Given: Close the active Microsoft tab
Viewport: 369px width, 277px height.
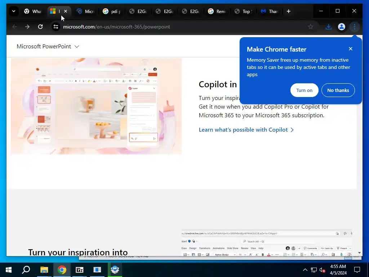Looking at the screenshot, I should click(66, 11).
